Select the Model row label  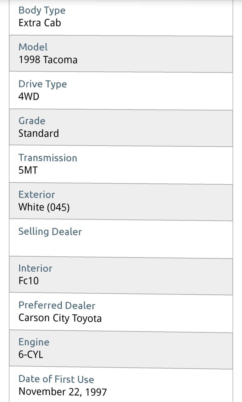point(33,47)
